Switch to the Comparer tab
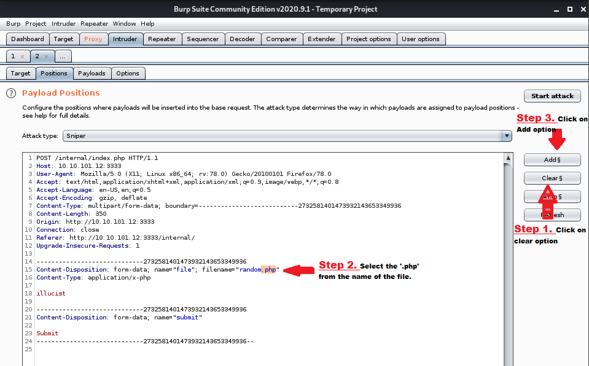This screenshot has width=589, height=366. [281, 39]
